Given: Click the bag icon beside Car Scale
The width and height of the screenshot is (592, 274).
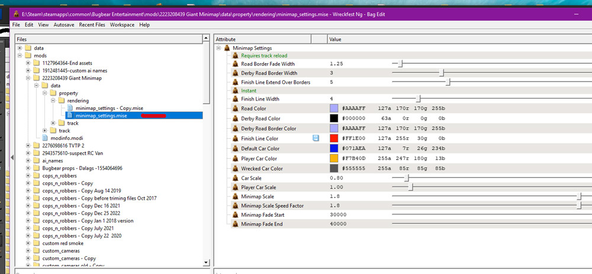Looking at the screenshot, I should 235,178.
